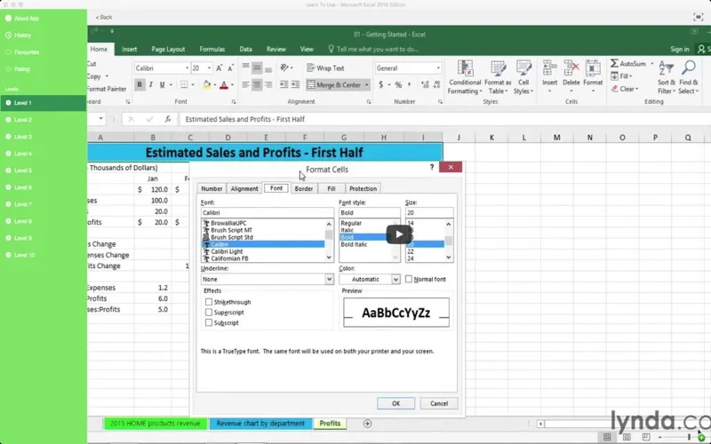Switch to the Fill tab
The height and width of the screenshot is (444, 711).
click(x=332, y=188)
